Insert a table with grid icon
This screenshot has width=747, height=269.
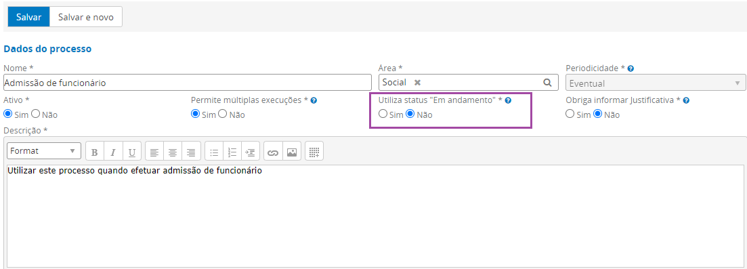(314, 152)
